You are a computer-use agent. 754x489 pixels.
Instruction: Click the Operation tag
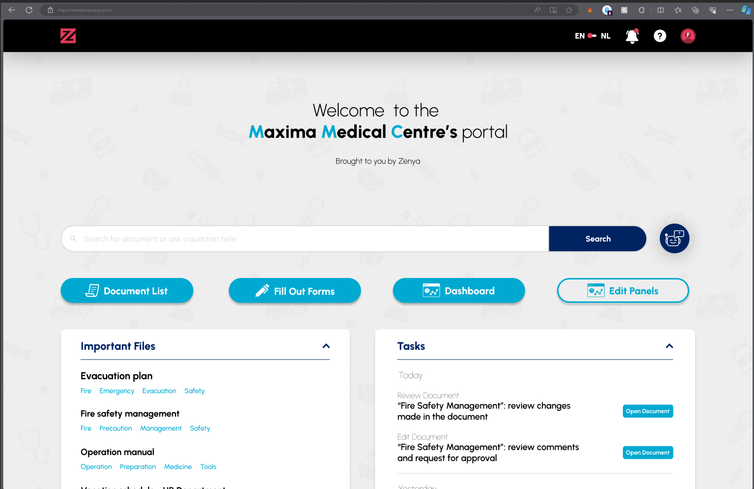[96, 467]
